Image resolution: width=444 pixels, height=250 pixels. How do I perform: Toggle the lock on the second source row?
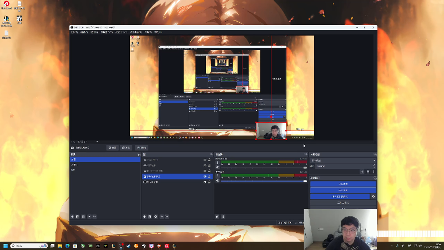tap(209, 165)
